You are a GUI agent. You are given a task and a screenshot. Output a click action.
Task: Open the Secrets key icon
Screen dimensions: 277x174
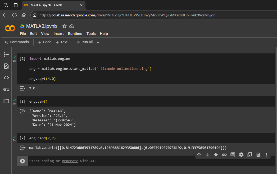click(x=6, y=89)
